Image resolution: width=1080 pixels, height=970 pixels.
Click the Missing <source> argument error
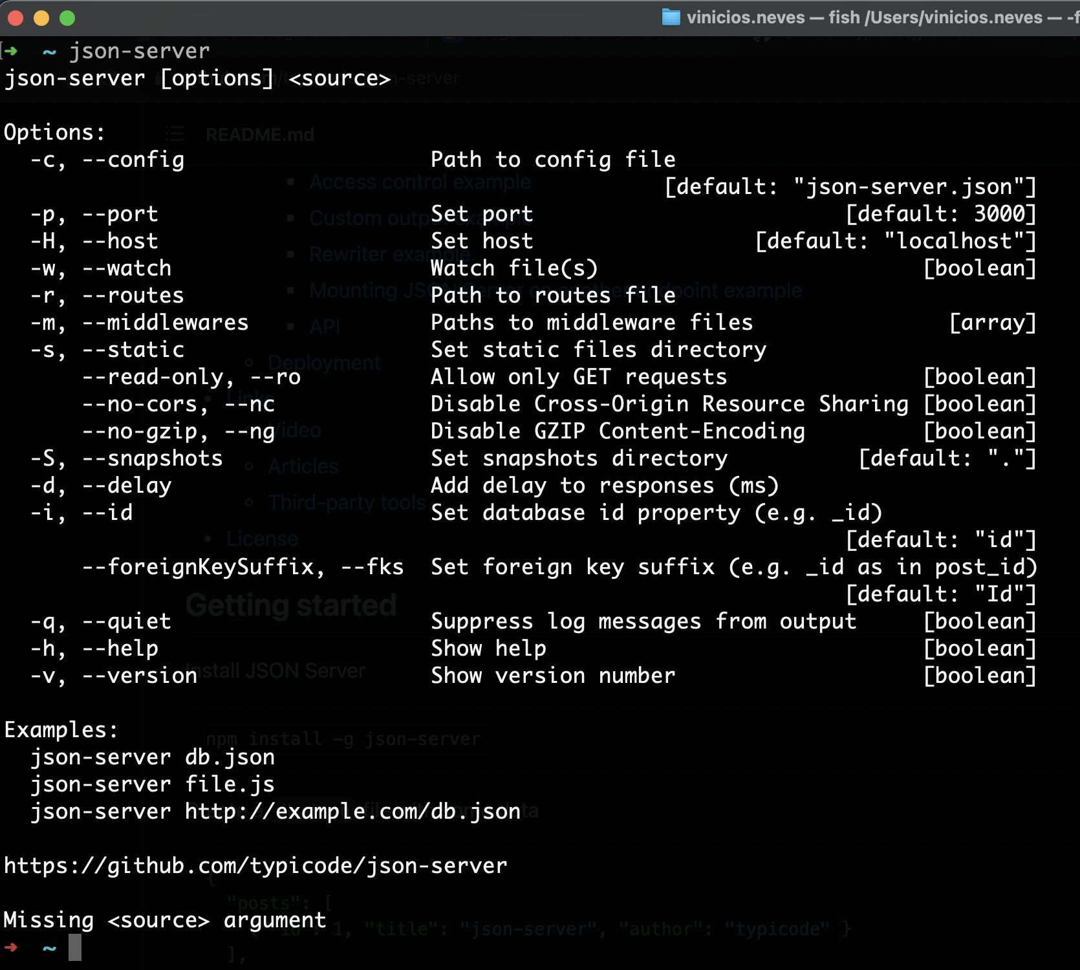[x=166, y=920]
